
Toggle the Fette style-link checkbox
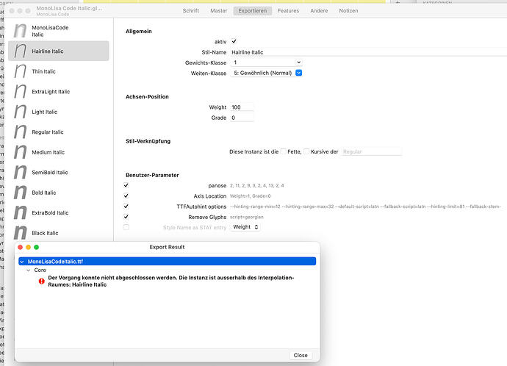tap(283, 151)
